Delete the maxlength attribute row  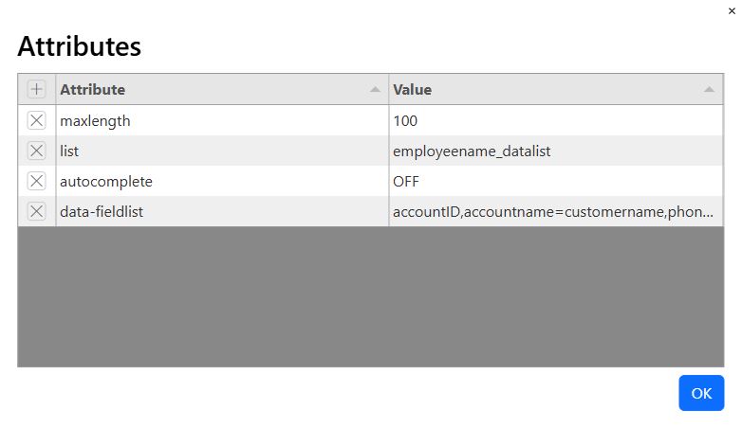coord(37,120)
